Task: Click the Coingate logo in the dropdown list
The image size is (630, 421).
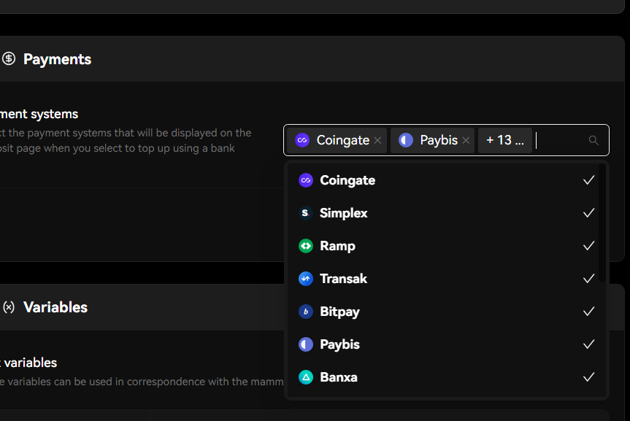Action: (305, 179)
